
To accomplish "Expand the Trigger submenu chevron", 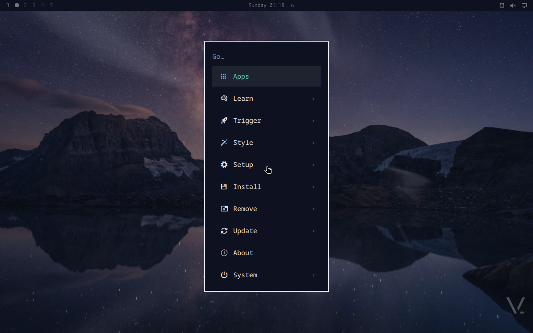I will (x=313, y=121).
